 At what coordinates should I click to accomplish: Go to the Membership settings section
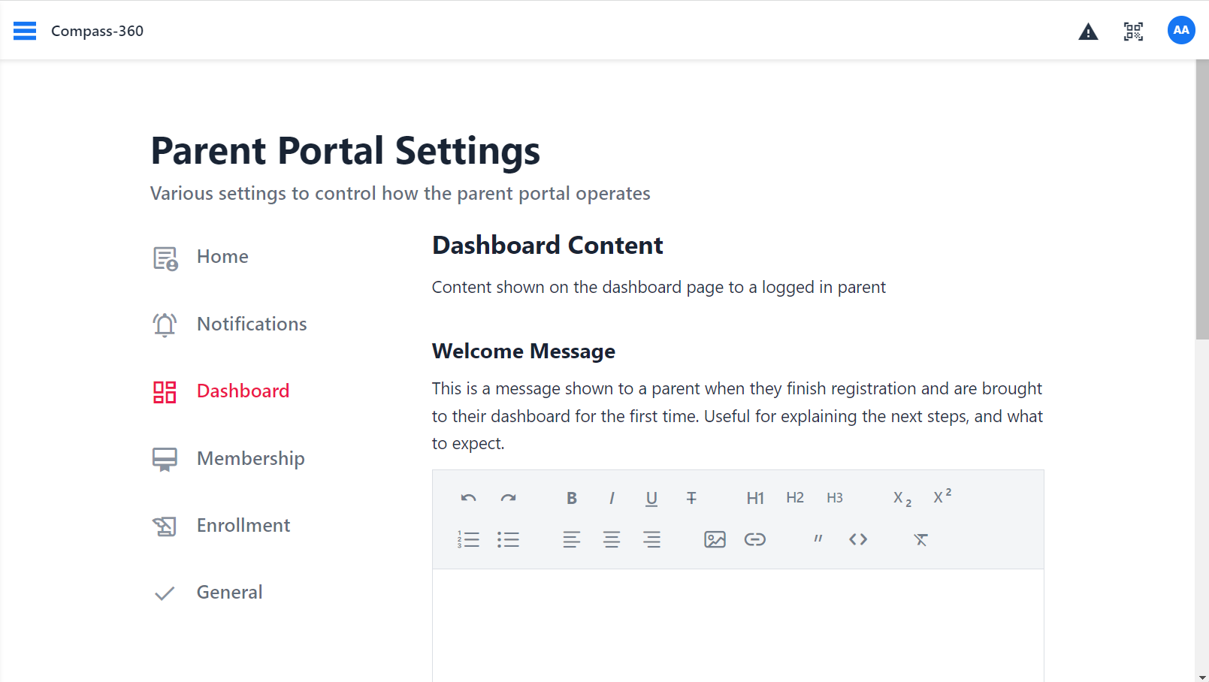click(x=250, y=458)
